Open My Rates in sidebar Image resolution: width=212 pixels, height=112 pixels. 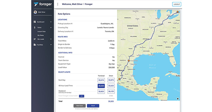(x=40, y=35)
